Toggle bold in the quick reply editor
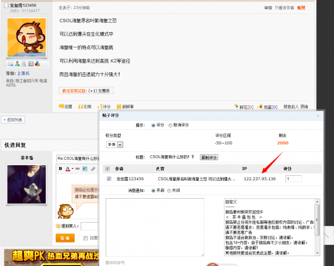 (x=61, y=169)
